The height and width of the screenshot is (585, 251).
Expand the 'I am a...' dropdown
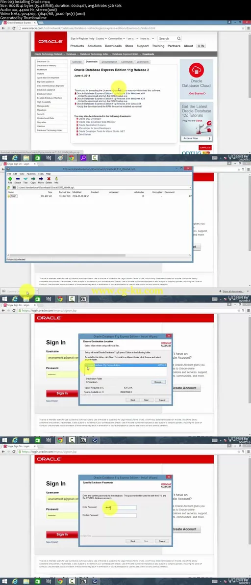pos(133,38)
